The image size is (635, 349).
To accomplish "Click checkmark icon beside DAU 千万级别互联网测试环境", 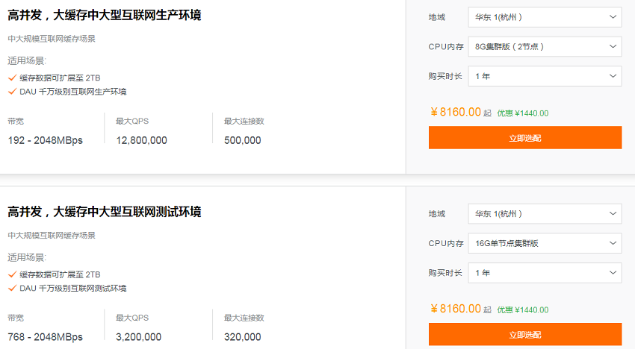I will point(12,288).
